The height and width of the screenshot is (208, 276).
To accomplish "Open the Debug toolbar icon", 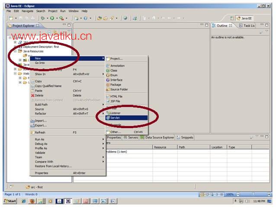I will pos(42,18).
